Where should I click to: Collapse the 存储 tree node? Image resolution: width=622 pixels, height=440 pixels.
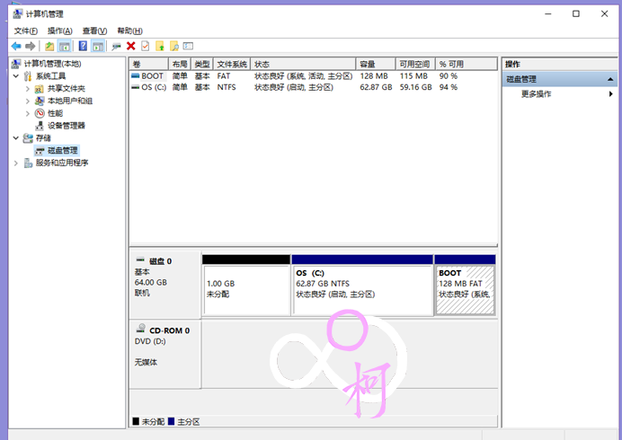click(16, 138)
